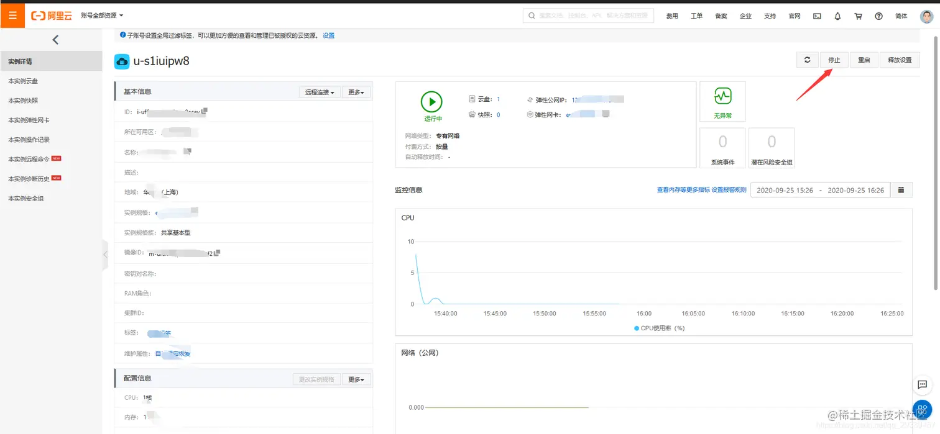Copy the 镜像ID value
Image resolution: width=940 pixels, height=434 pixels.
(218, 253)
